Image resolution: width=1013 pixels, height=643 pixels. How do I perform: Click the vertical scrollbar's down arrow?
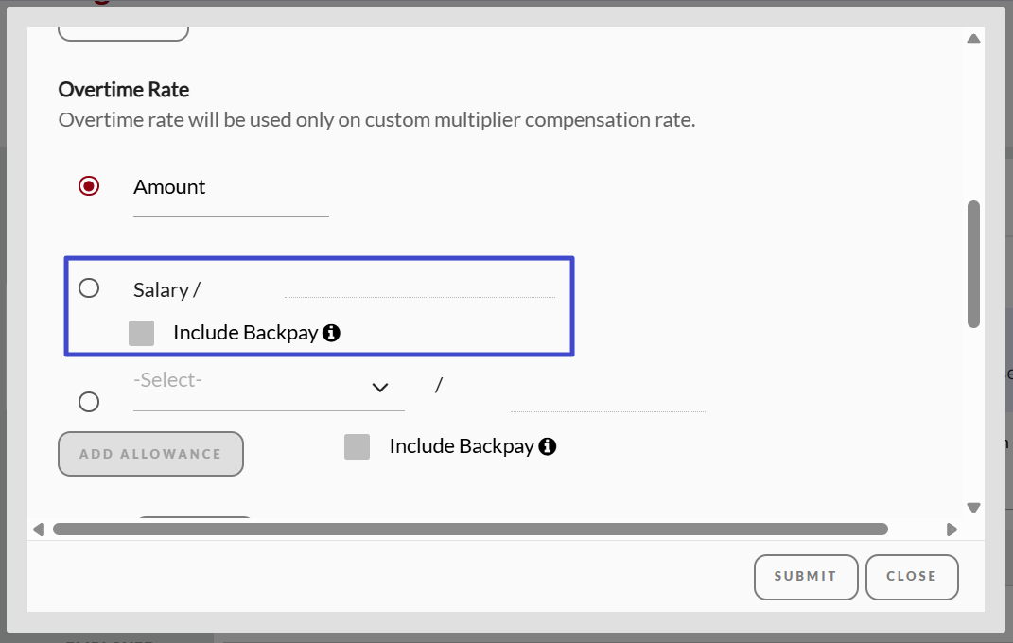973,508
